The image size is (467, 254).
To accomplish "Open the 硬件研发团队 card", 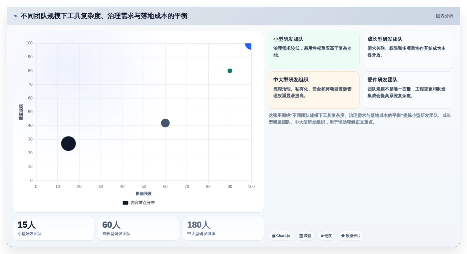I will coord(408,90).
